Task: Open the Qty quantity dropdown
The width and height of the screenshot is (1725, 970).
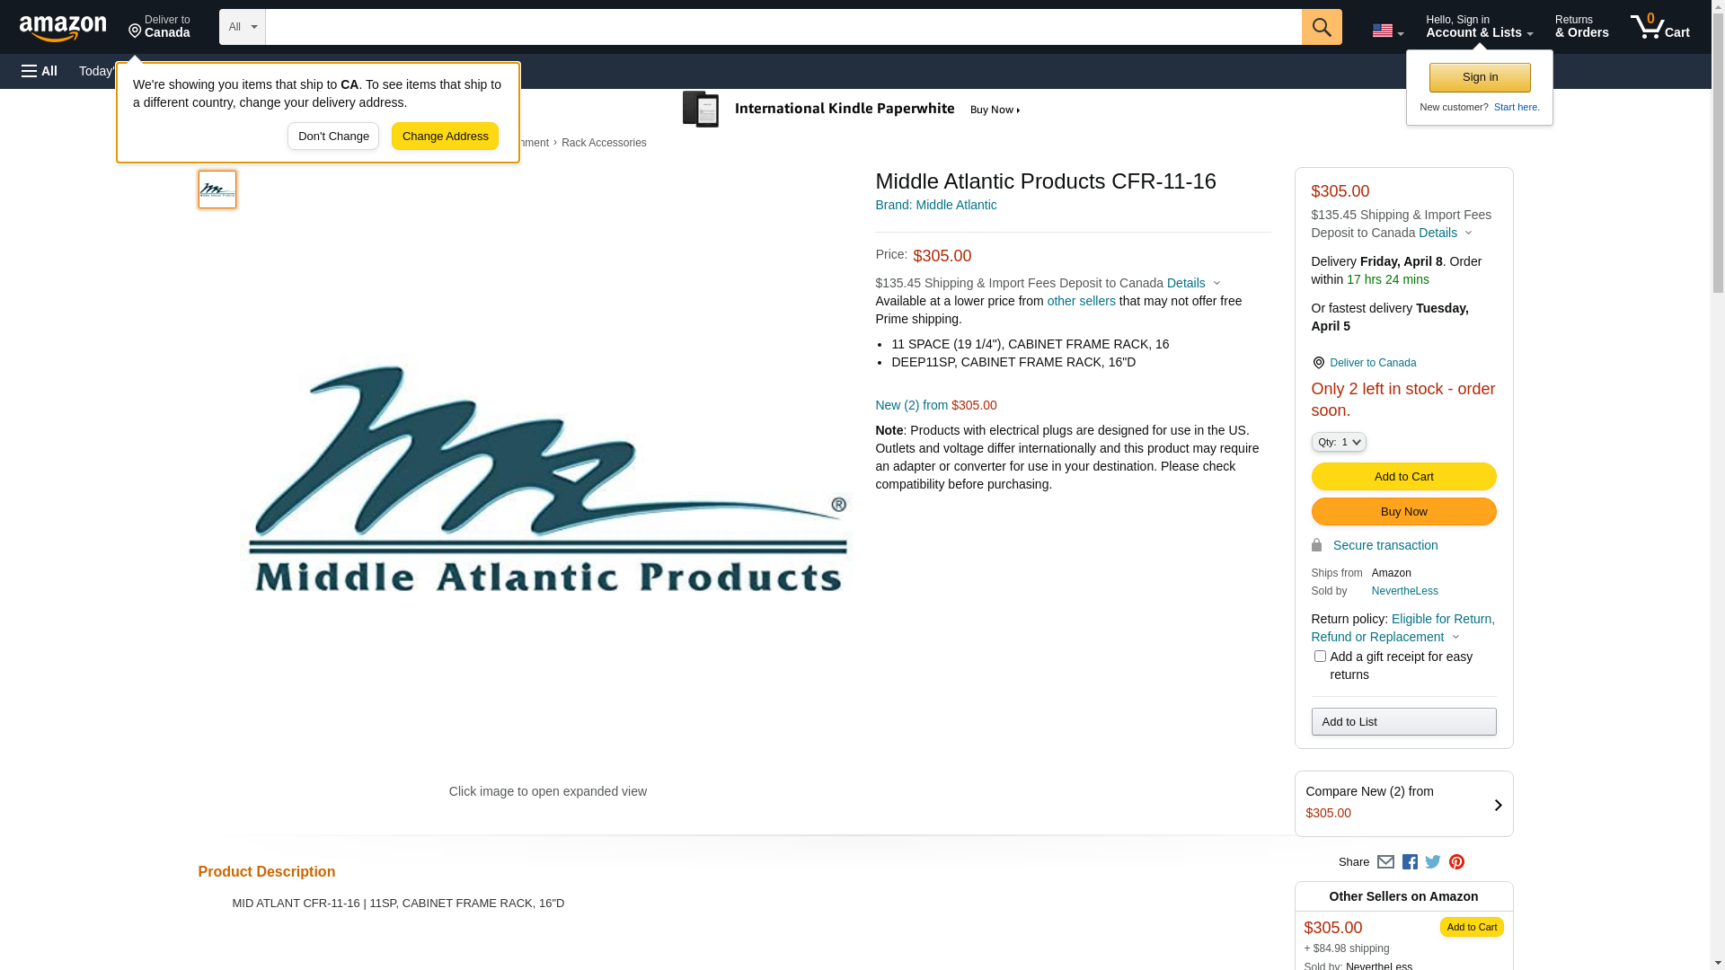Action: point(1339,442)
